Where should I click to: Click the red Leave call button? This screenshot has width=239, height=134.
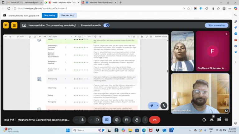[x=155, y=120]
